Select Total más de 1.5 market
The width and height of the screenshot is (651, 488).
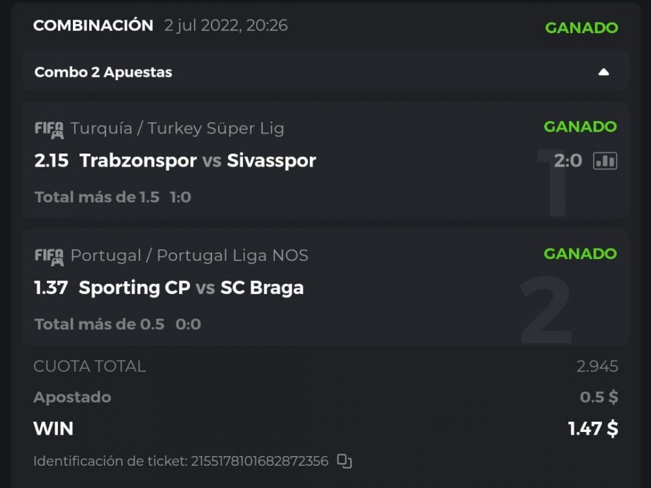pyautogui.click(x=97, y=197)
